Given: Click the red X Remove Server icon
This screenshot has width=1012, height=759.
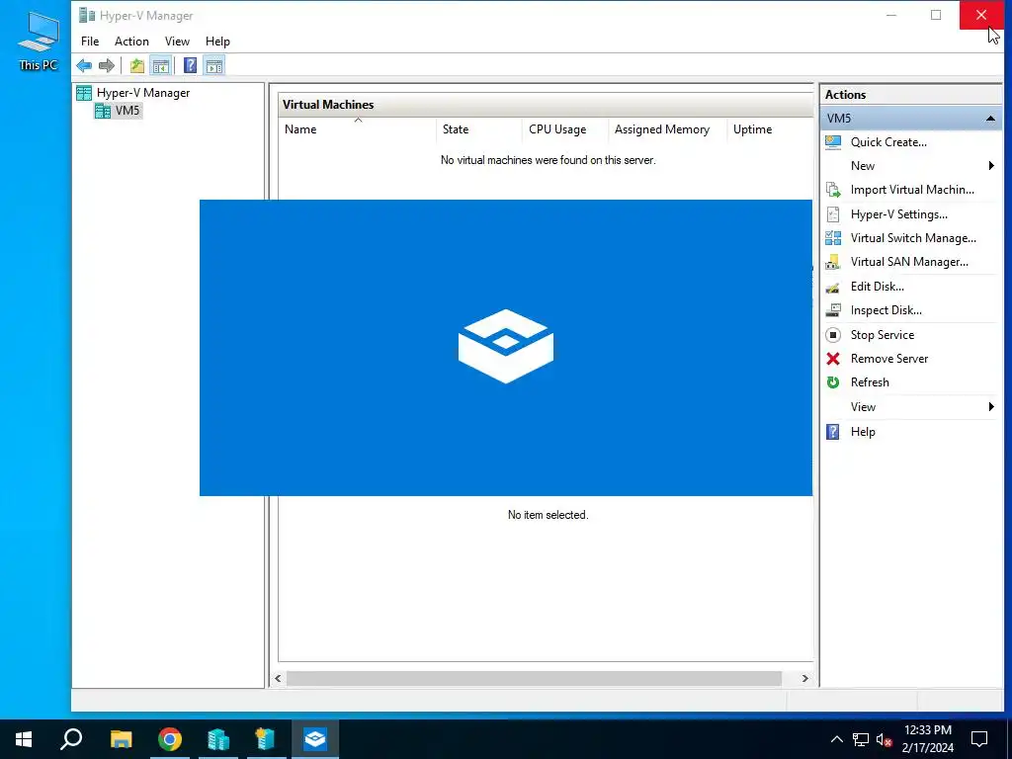Looking at the screenshot, I should click(x=833, y=359).
